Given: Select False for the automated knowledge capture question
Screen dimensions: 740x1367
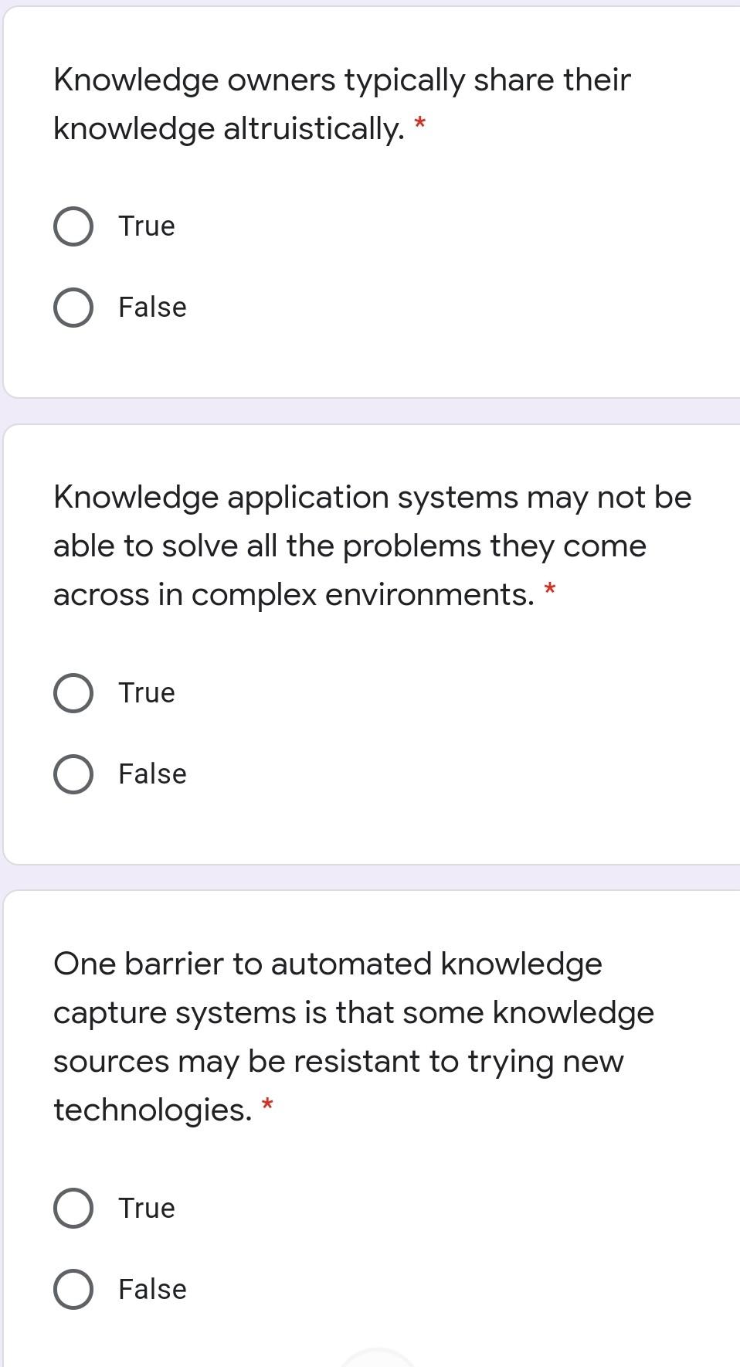Looking at the screenshot, I should (73, 1287).
